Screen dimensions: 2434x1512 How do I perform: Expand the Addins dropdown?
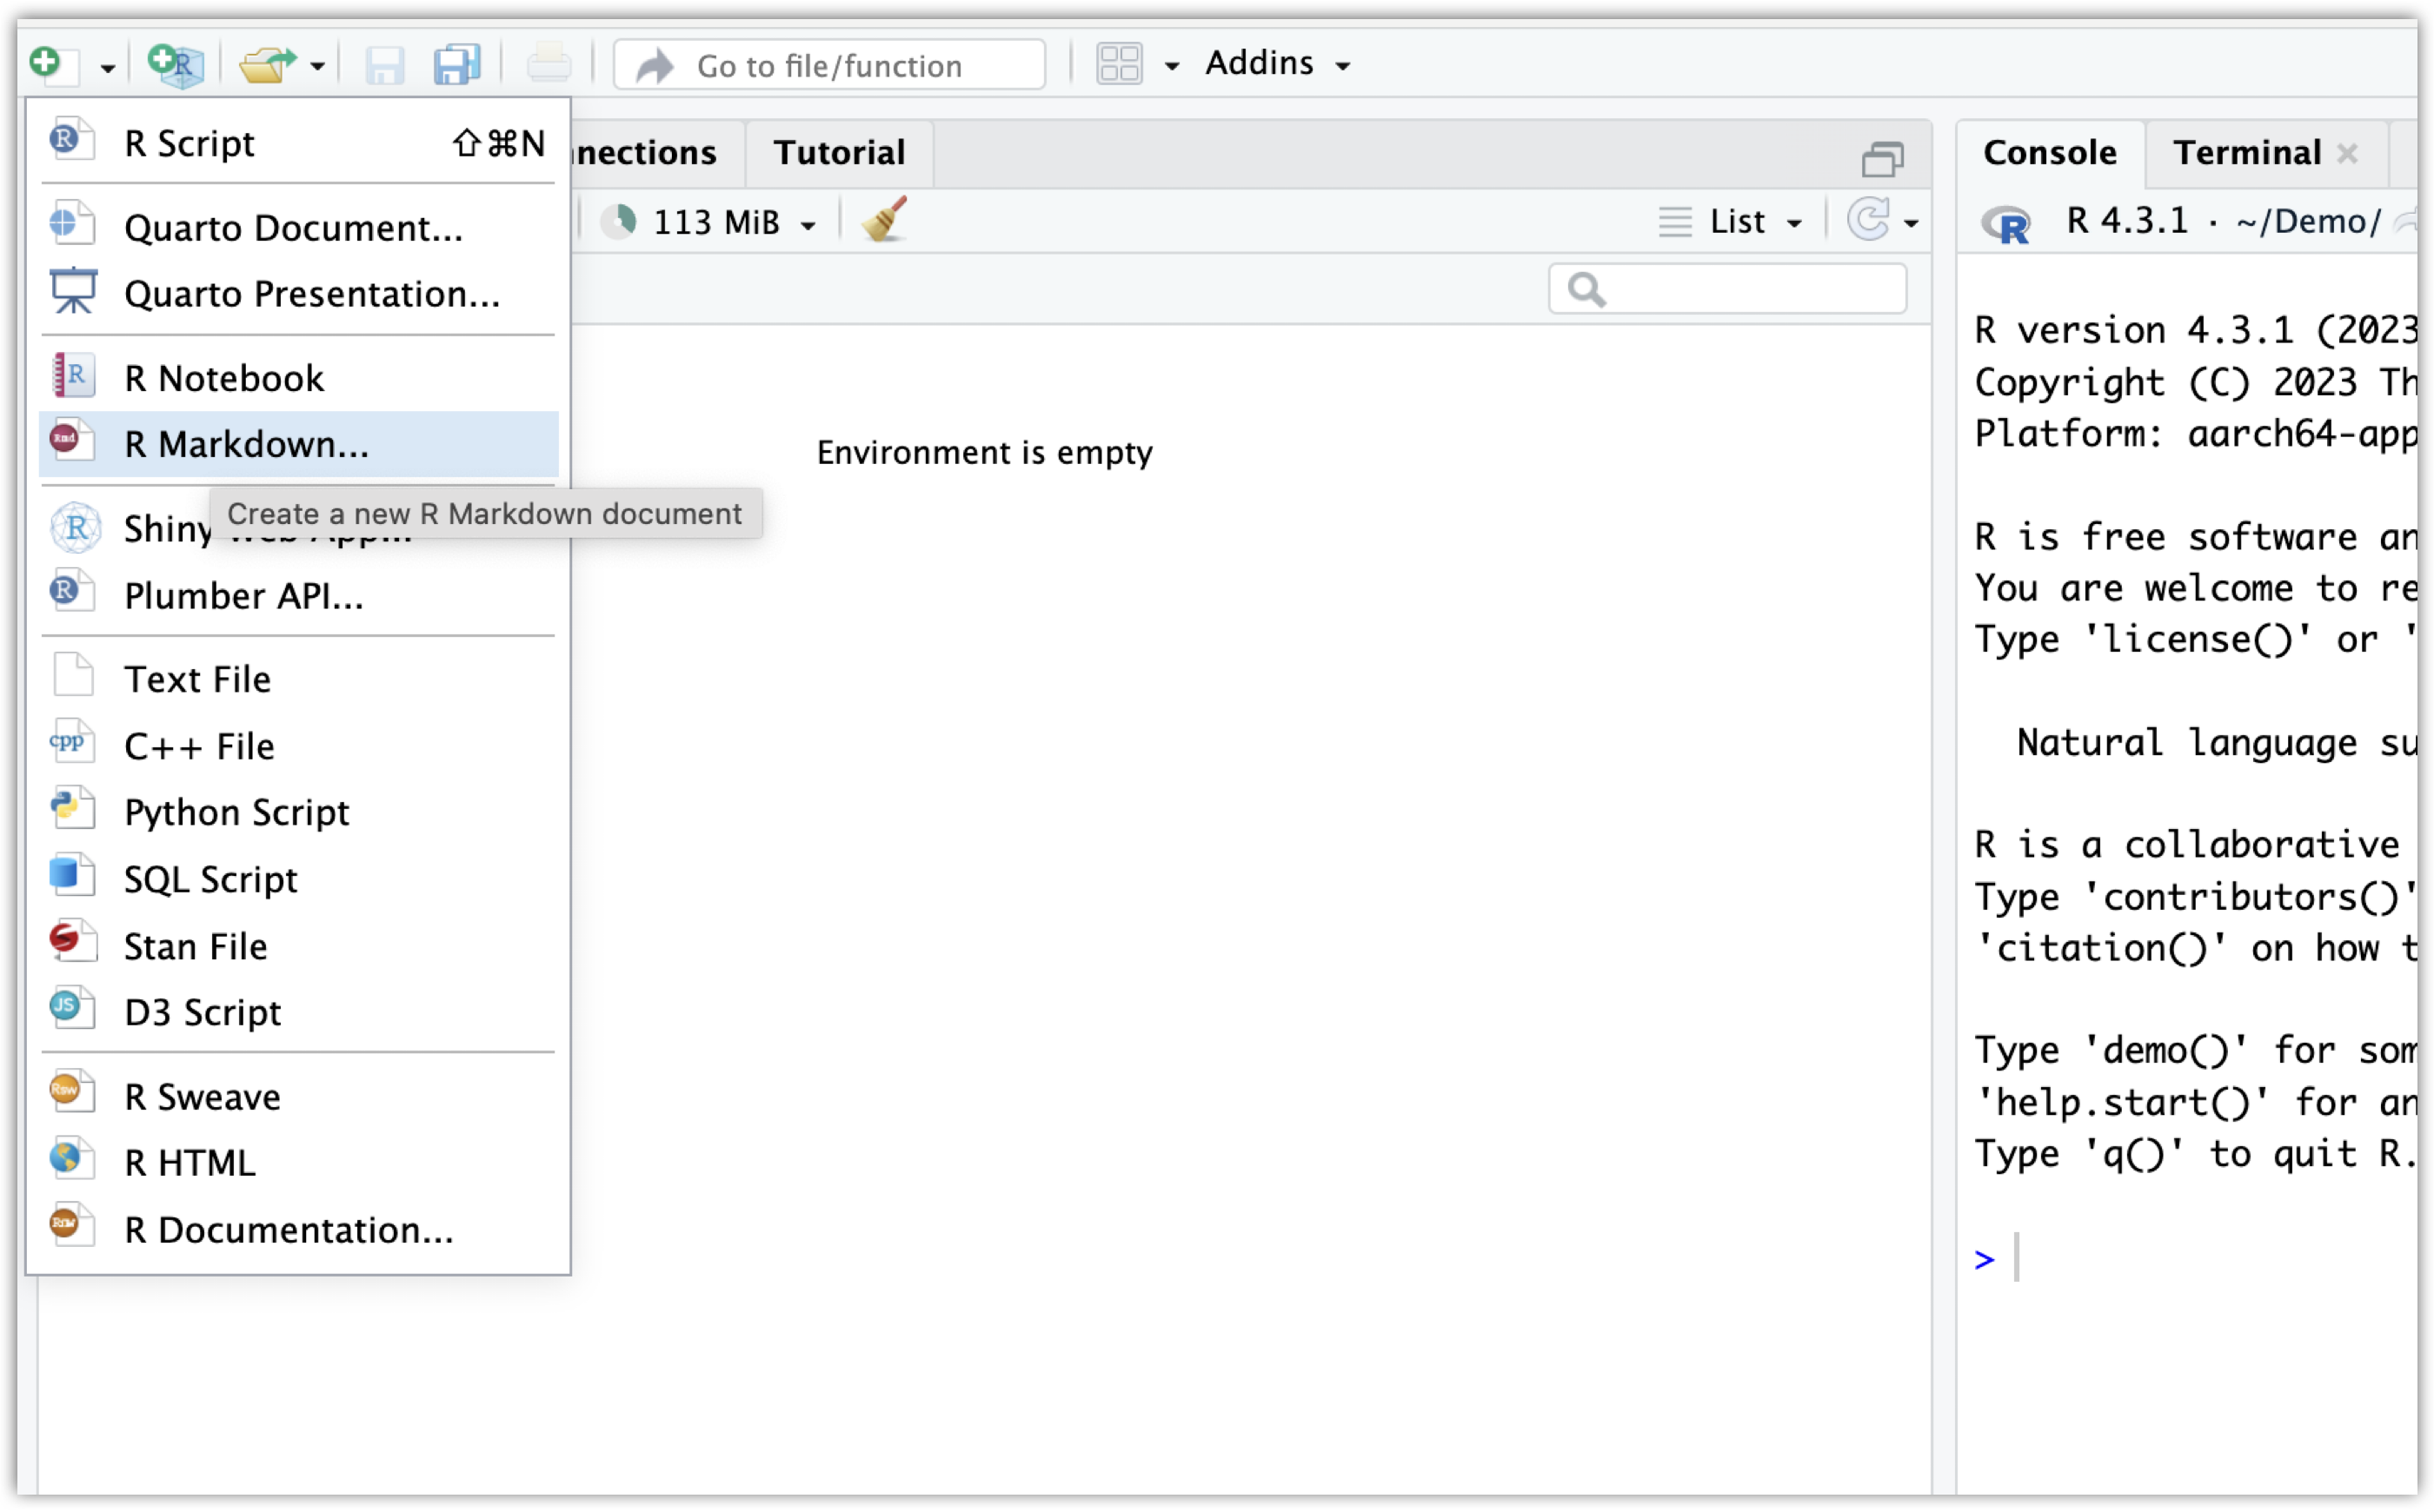(x=1278, y=64)
